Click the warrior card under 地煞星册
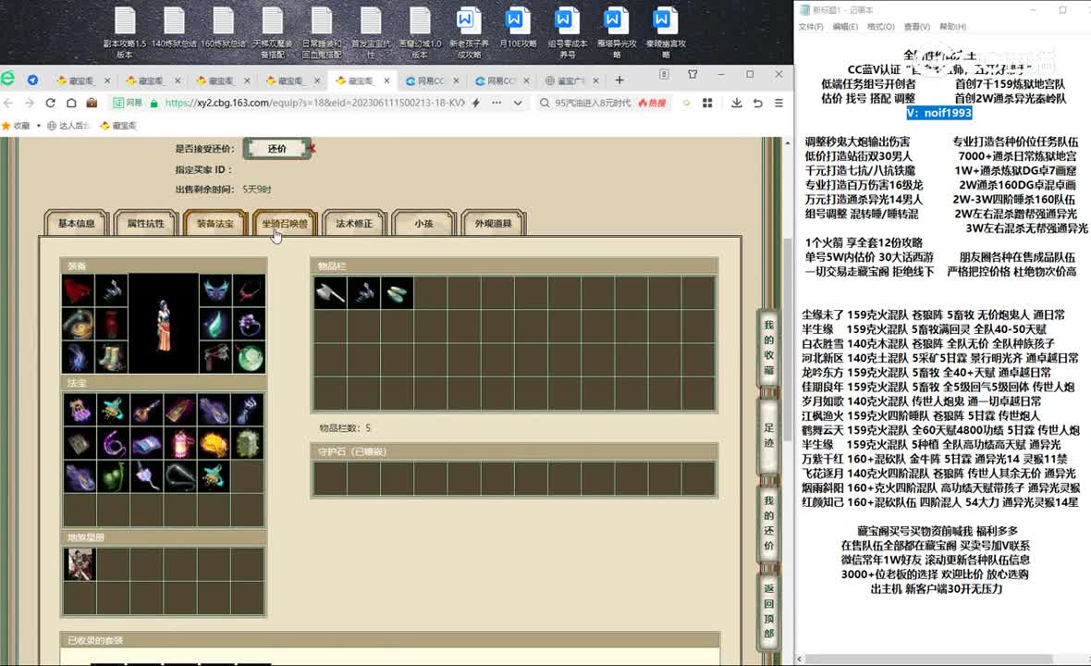Image resolution: width=1091 pixels, height=666 pixels. point(80,564)
